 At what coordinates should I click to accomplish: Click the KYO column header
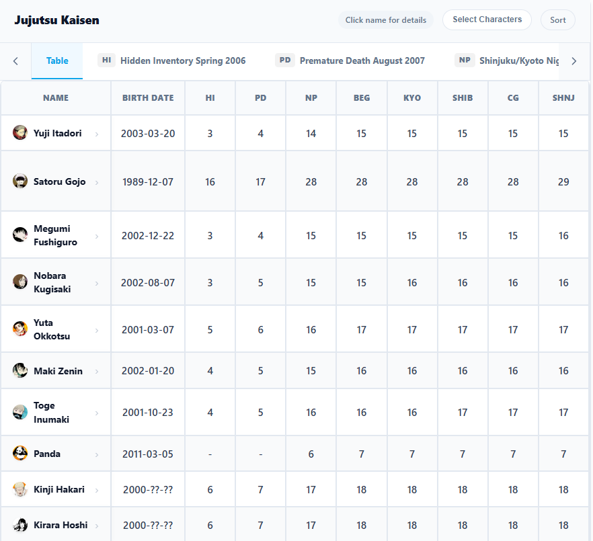412,98
